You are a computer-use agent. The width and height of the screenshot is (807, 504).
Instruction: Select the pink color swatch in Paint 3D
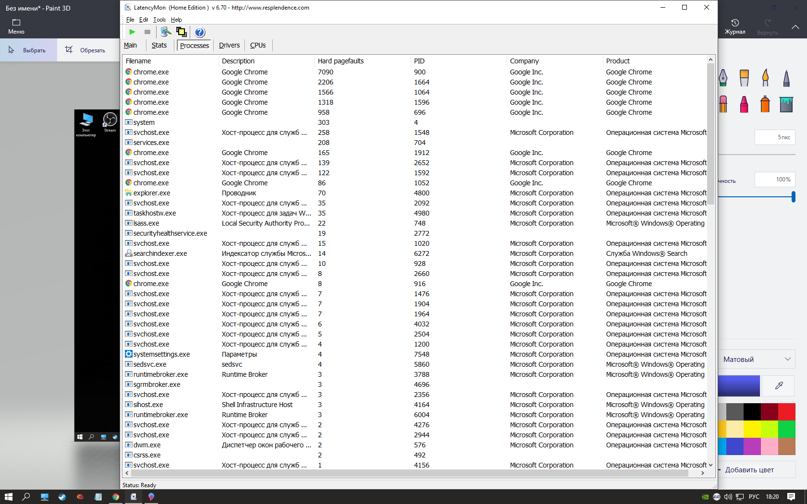click(x=770, y=446)
